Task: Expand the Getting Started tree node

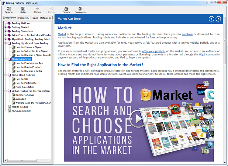Action: point(5,27)
